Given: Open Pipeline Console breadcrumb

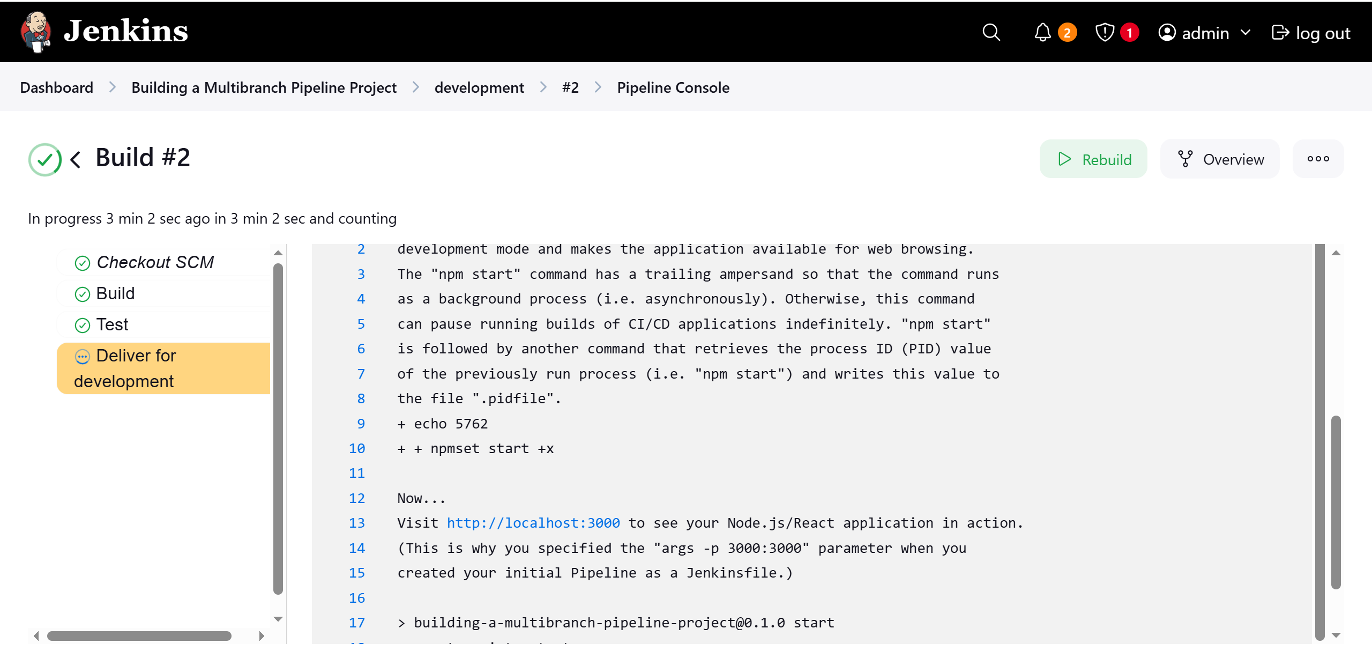Looking at the screenshot, I should point(673,87).
